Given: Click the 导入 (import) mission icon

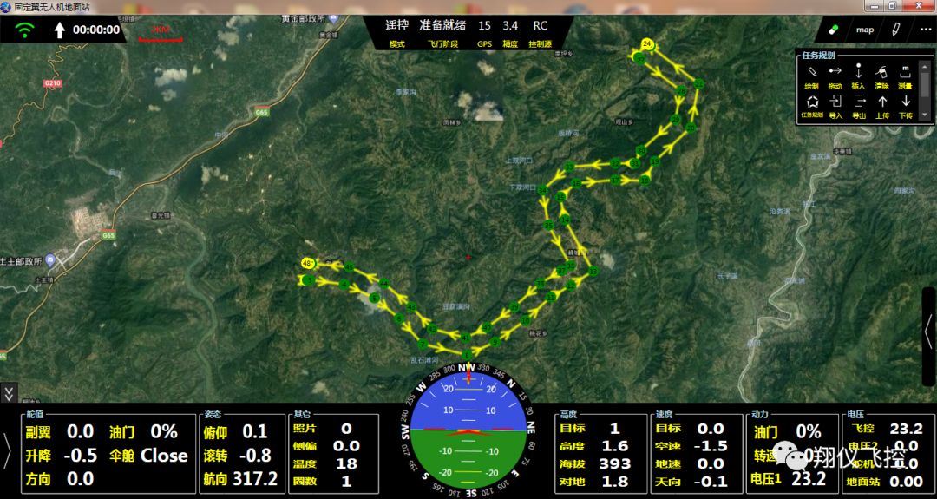Looking at the screenshot, I should pyautogui.click(x=835, y=102).
